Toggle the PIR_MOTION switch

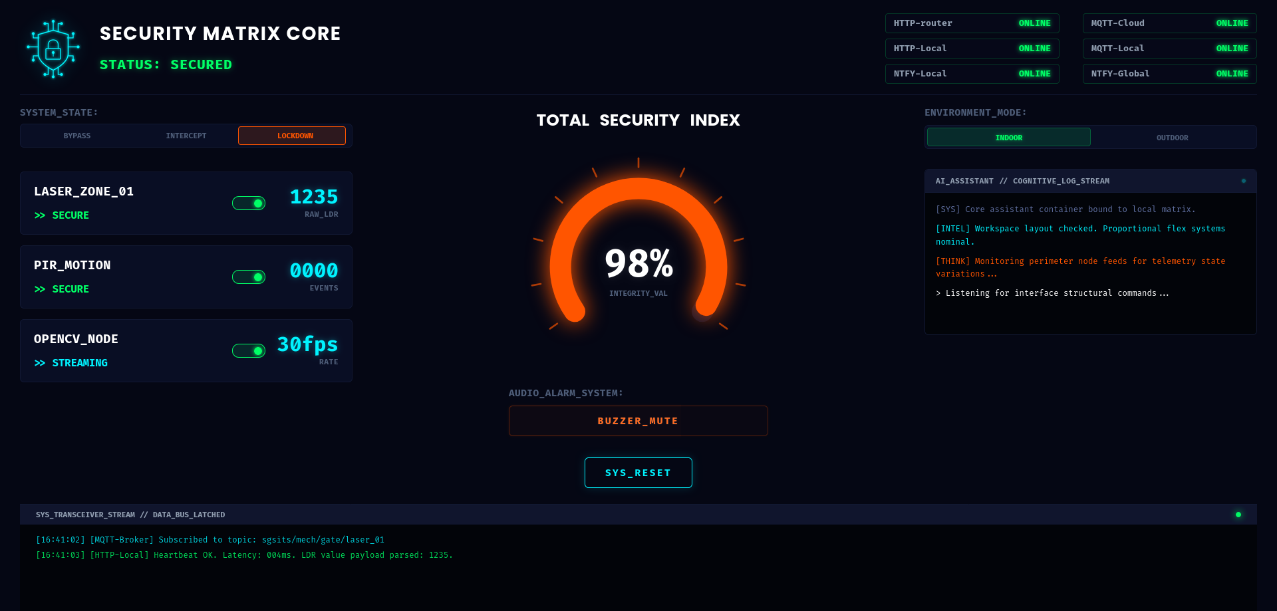pyautogui.click(x=249, y=277)
